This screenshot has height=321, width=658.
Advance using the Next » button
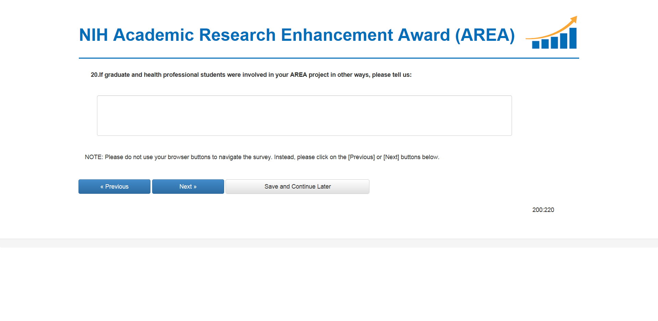click(x=188, y=187)
